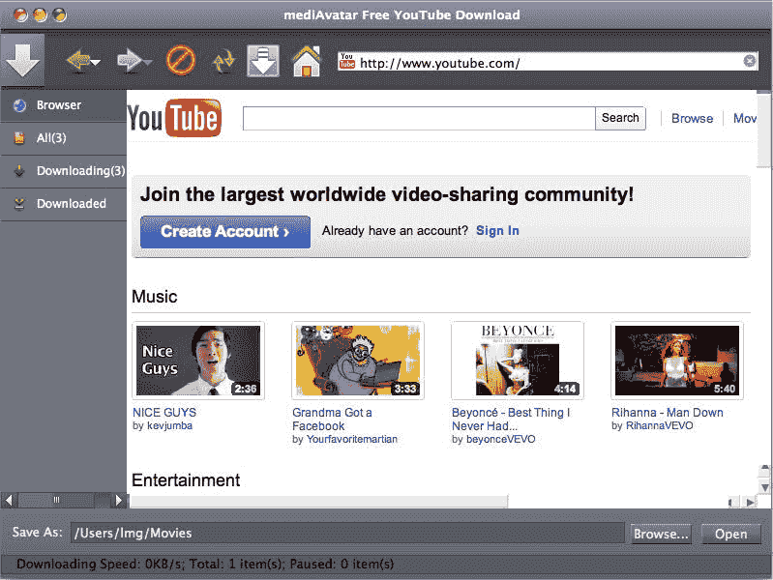Open the back arrow history dropdown
This screenshot has height=580, width=773.
(96, 62)
